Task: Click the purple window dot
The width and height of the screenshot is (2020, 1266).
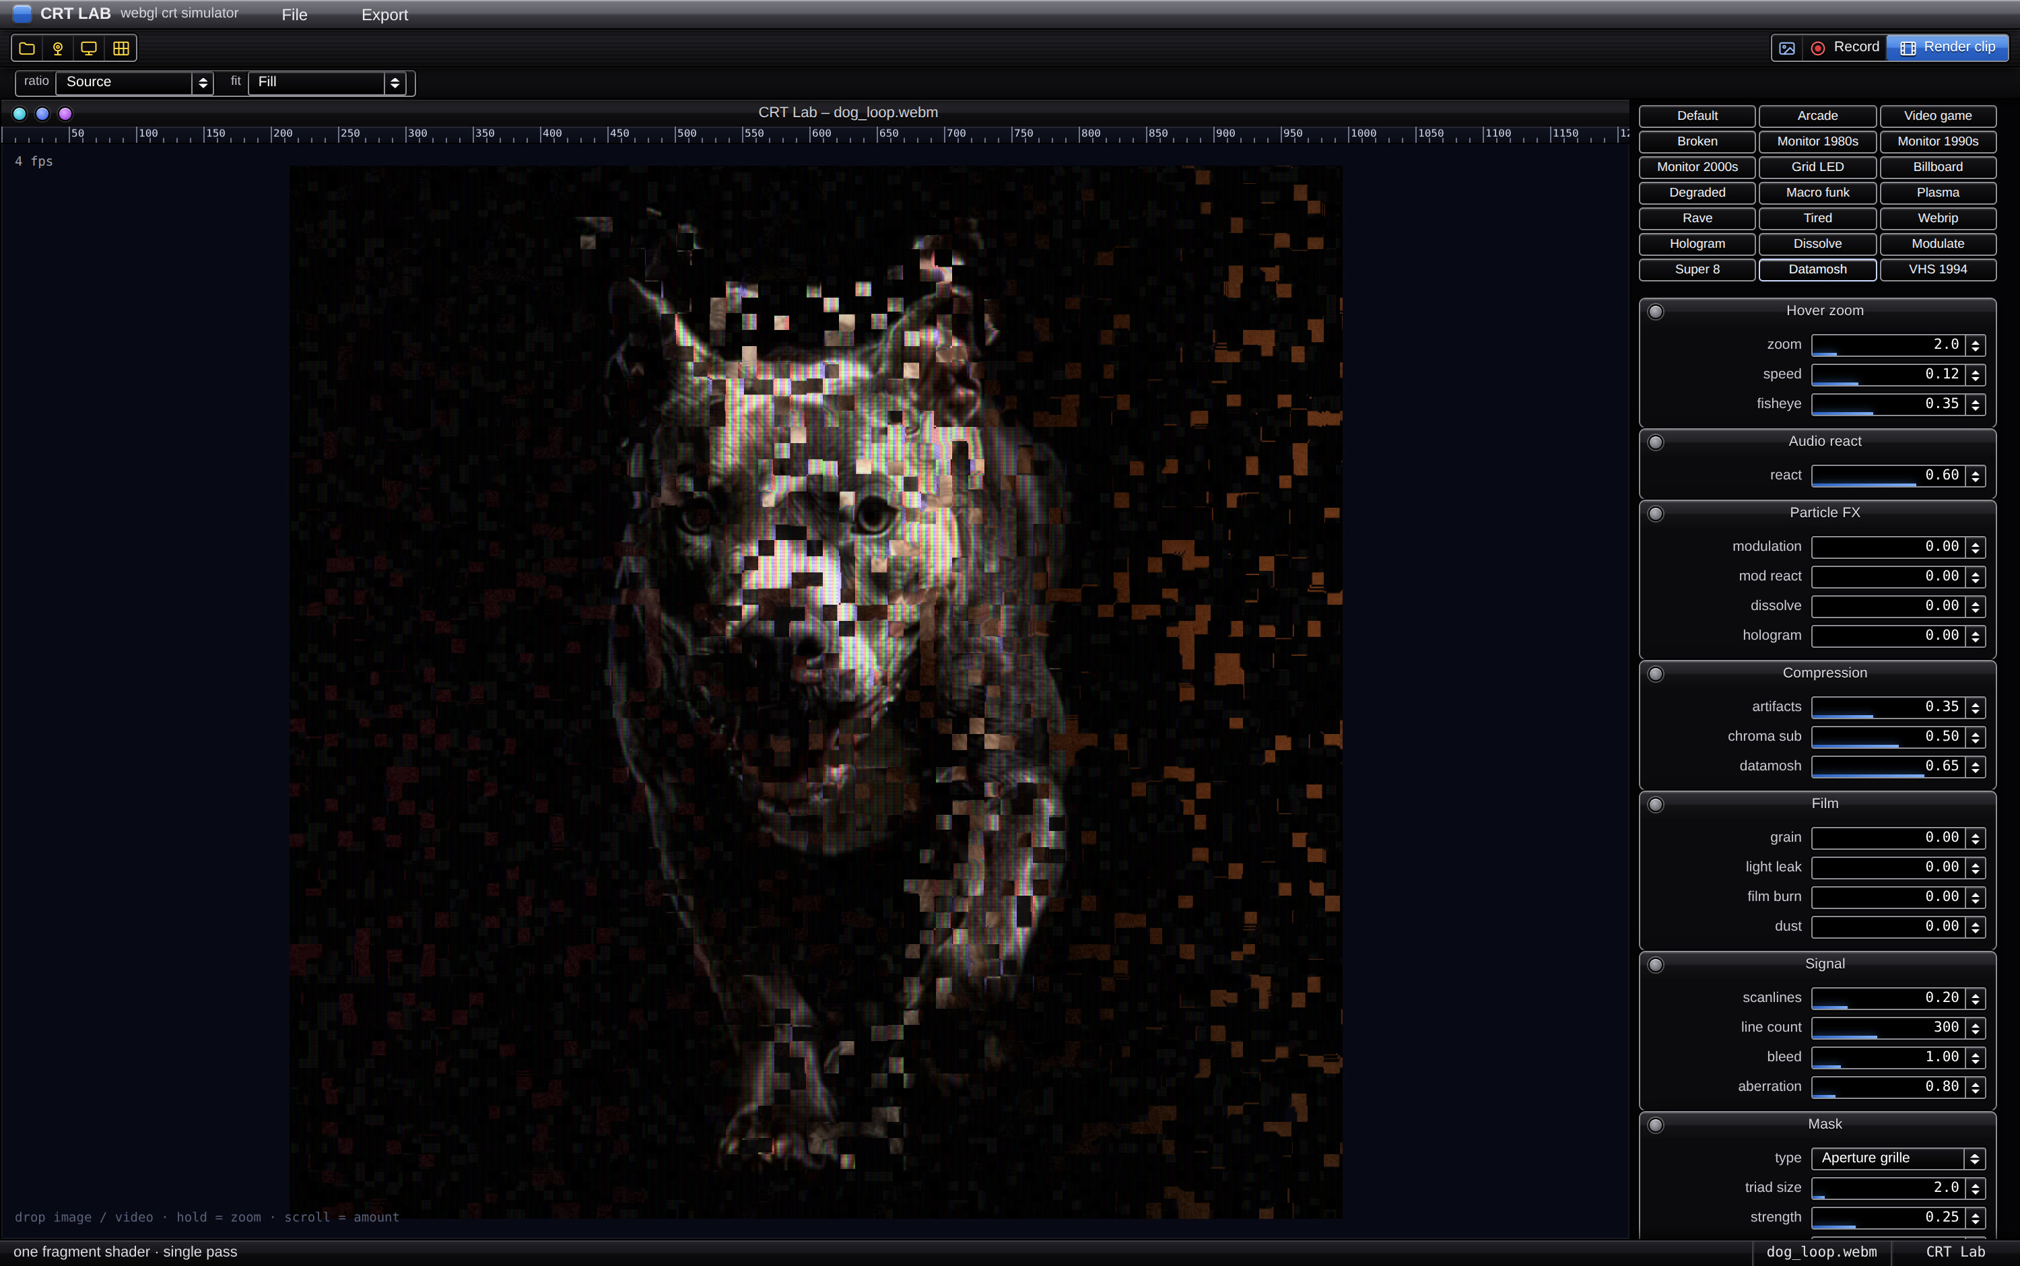Action: click(x=65, y=114)
